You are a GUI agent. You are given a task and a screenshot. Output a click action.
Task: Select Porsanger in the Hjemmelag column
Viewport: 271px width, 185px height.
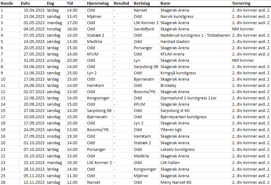pyautogui.click(x=96, y=150)
